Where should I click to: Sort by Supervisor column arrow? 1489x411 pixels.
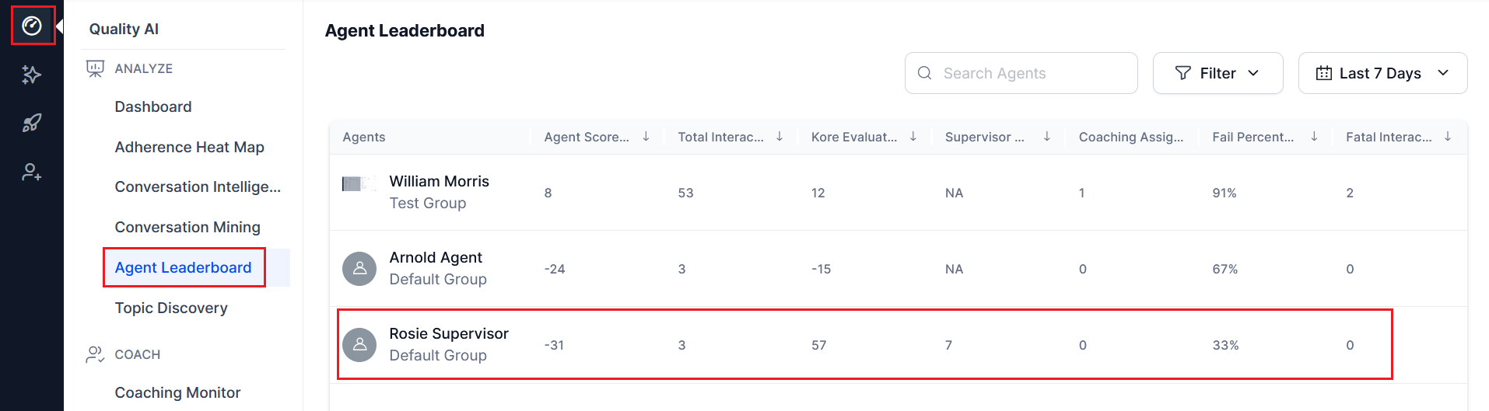pyautogui.click(x=1047, y=137)
